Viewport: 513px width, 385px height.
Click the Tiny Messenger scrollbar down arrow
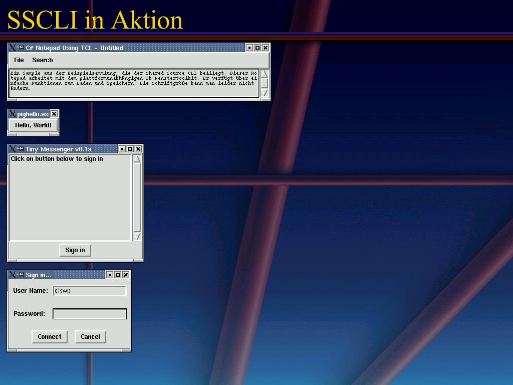(x=137, y=237)
